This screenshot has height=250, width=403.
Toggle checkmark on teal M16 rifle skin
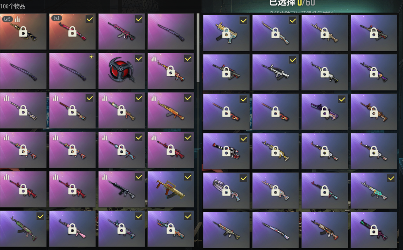tap(391, 178)
